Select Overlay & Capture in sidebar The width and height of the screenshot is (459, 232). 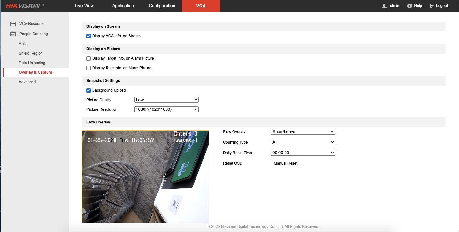coord(35,72)
